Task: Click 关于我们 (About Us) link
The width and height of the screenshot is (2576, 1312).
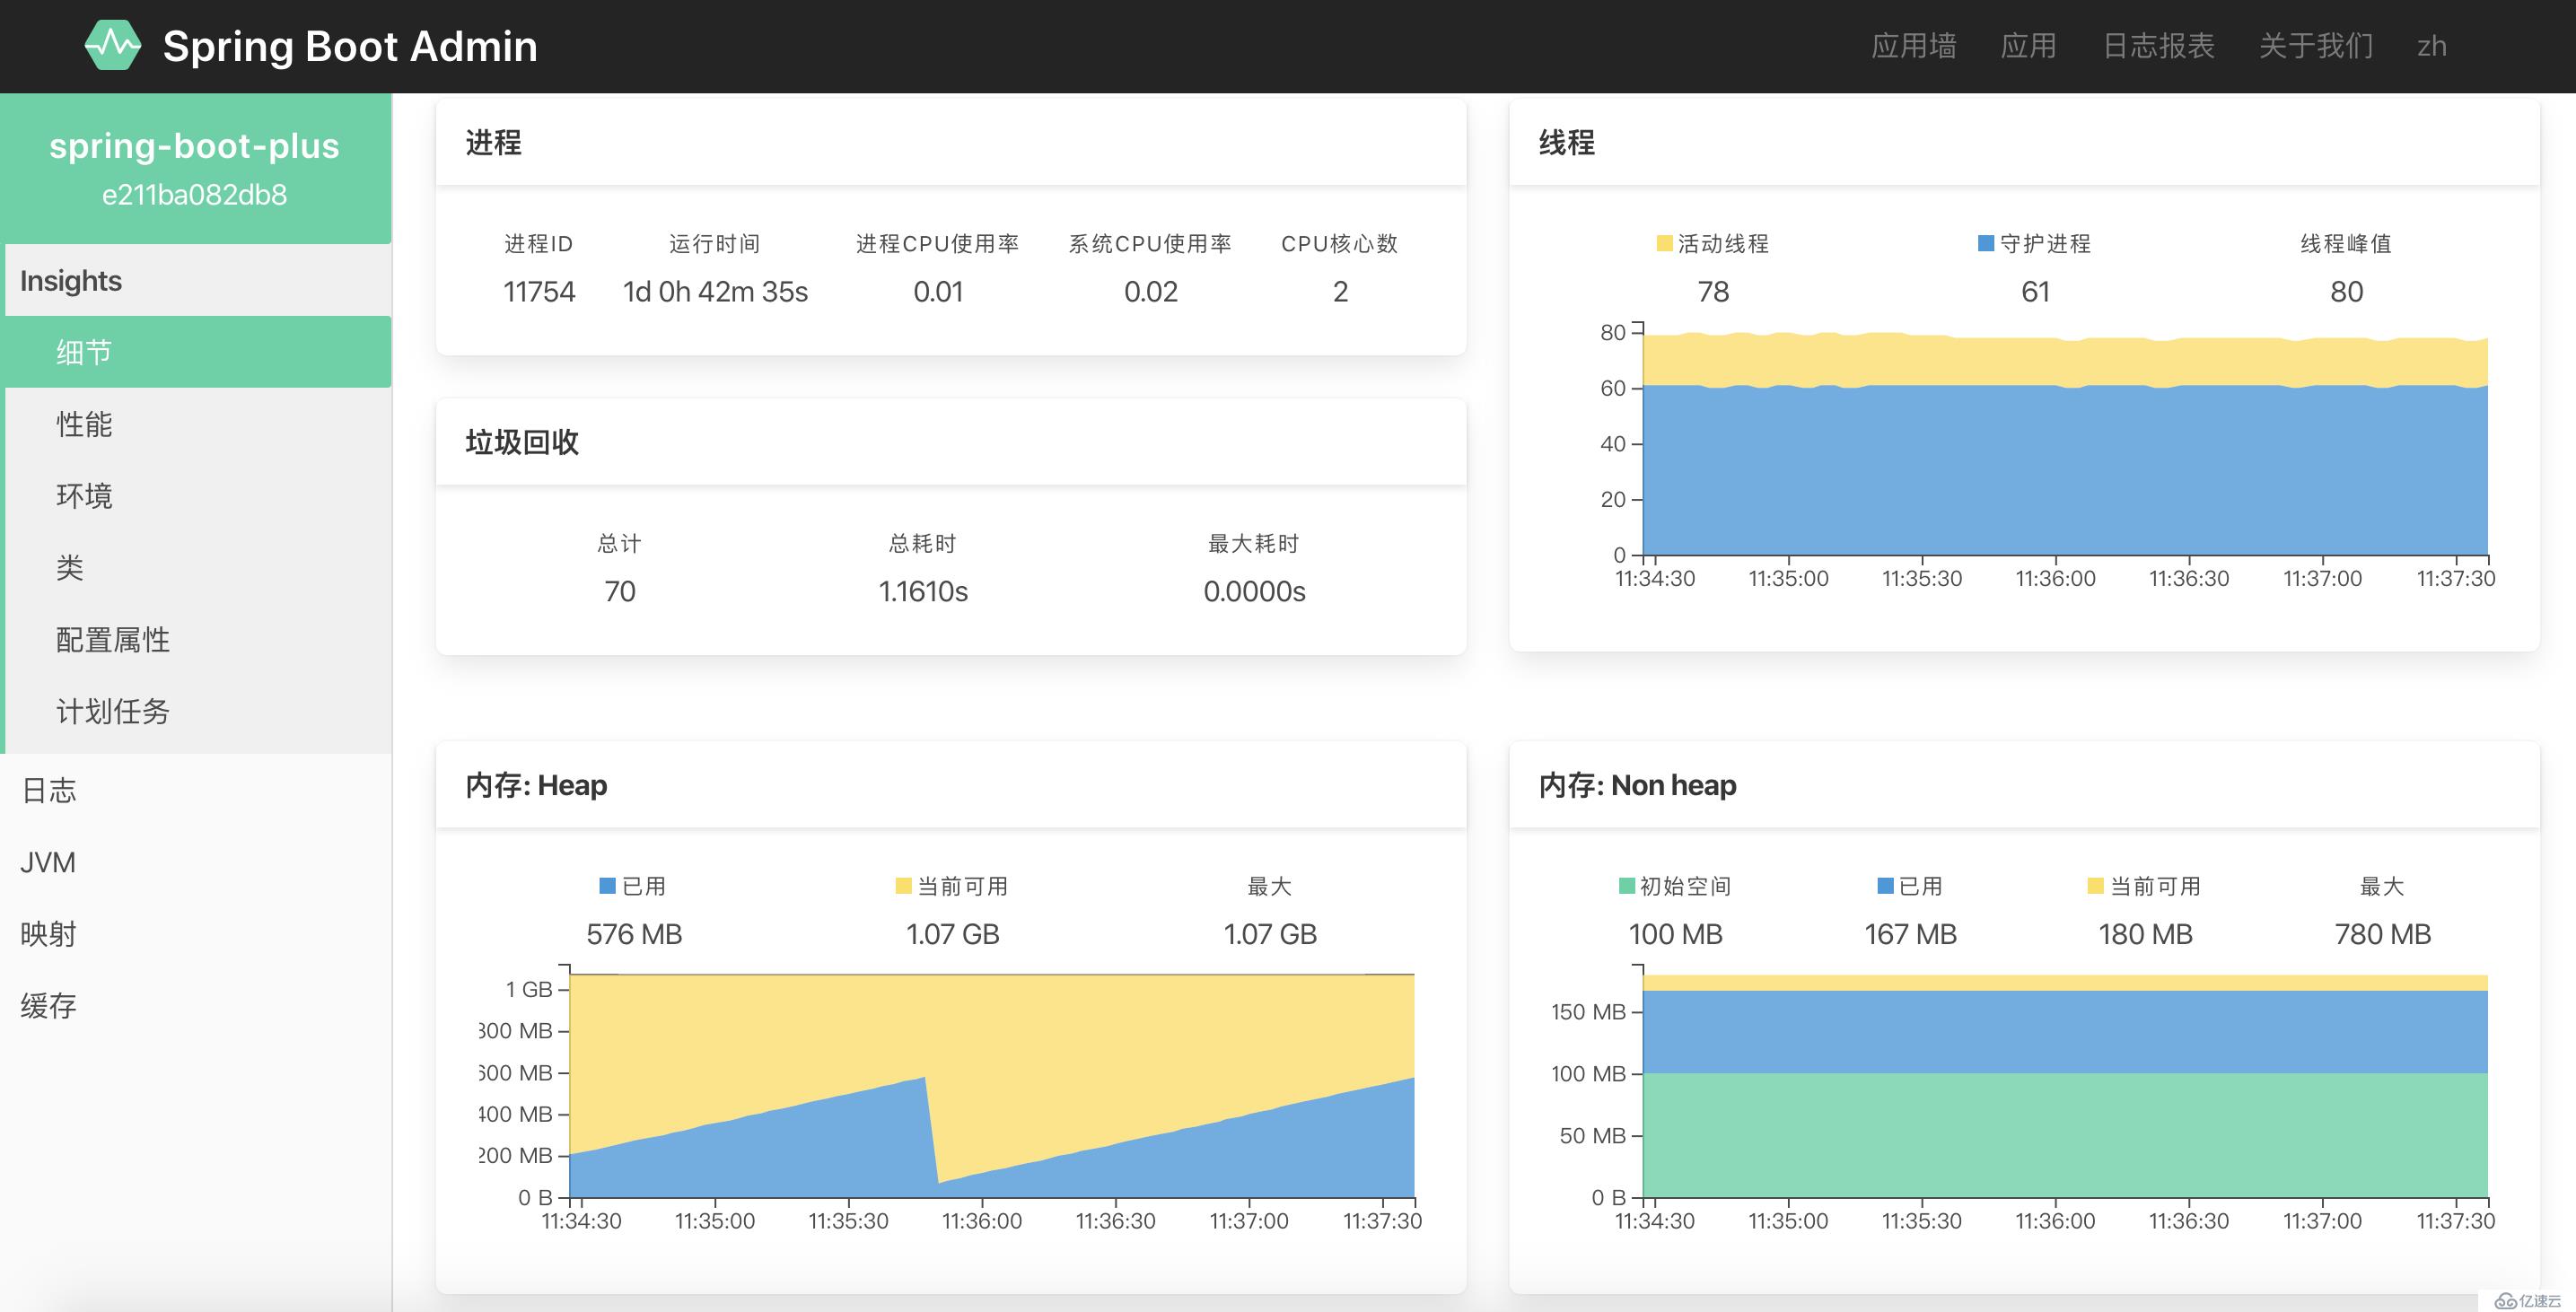Action: click(2320, 45)
